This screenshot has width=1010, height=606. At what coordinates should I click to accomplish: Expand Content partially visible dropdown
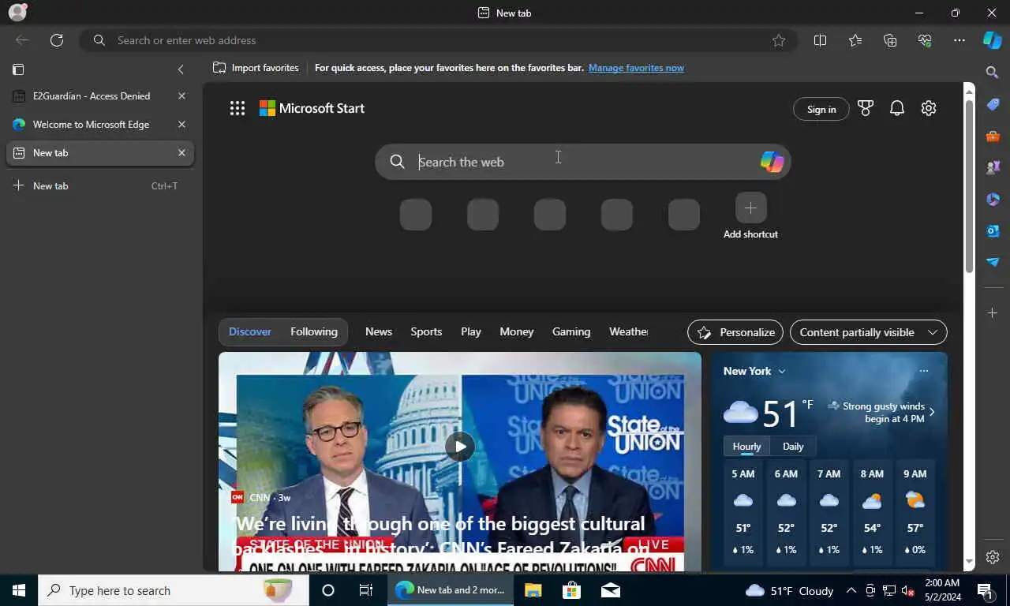pyautogui.click(x=868, y=332)
